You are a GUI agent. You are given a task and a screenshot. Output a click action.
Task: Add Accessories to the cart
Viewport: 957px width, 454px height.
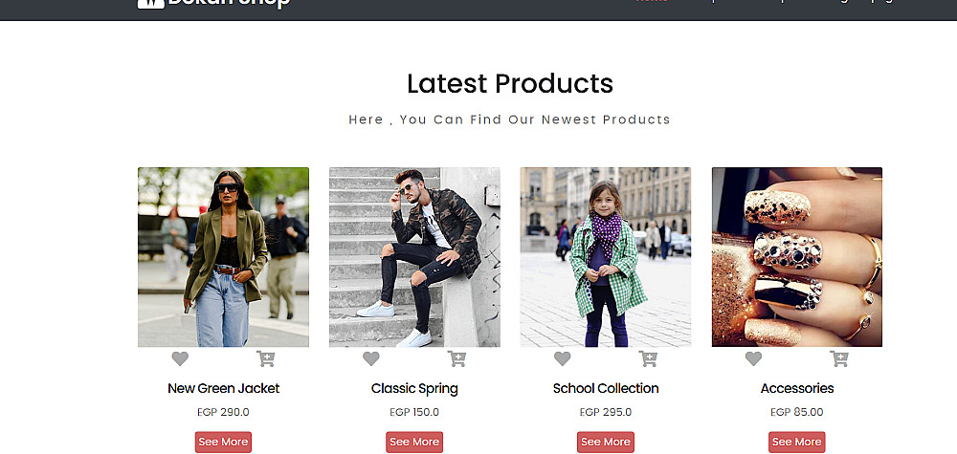[x=839, y=359]
